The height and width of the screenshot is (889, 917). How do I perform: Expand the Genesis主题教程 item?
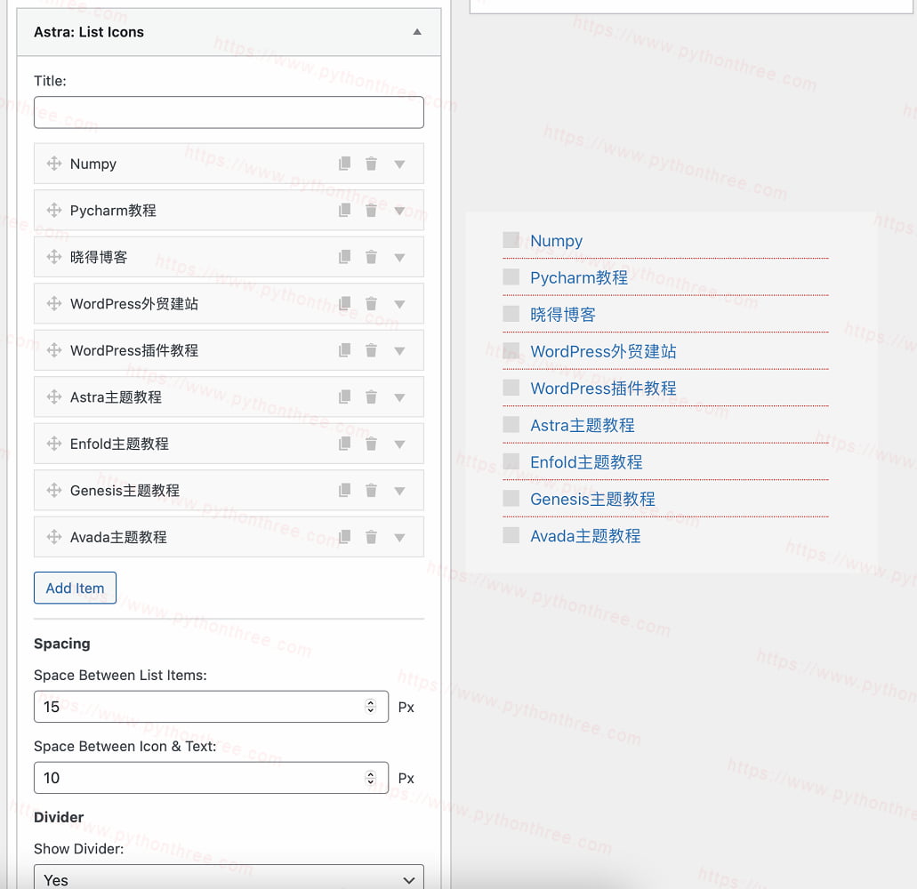(x=399, y=491)
